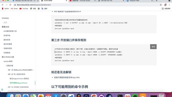172x97 pixels.
Task: Copy the code block with copy button
Action: coord(153,47)
